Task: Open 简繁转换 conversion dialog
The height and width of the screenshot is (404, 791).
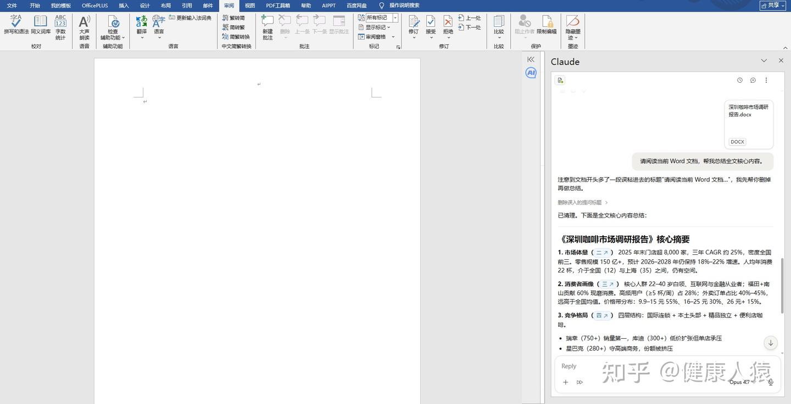Action: (x=236, y=37)
